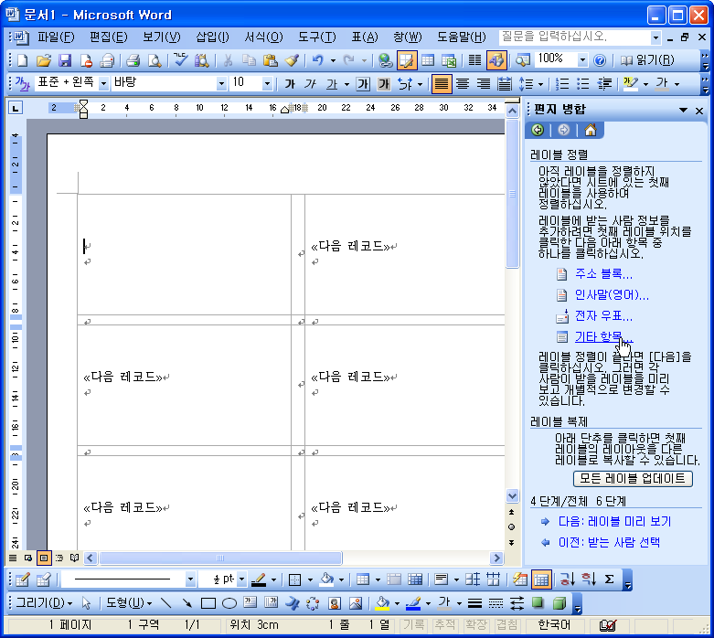The image size is (714, 638).
Task: Click the Sort Ascending icon
Action: point(567,580)
